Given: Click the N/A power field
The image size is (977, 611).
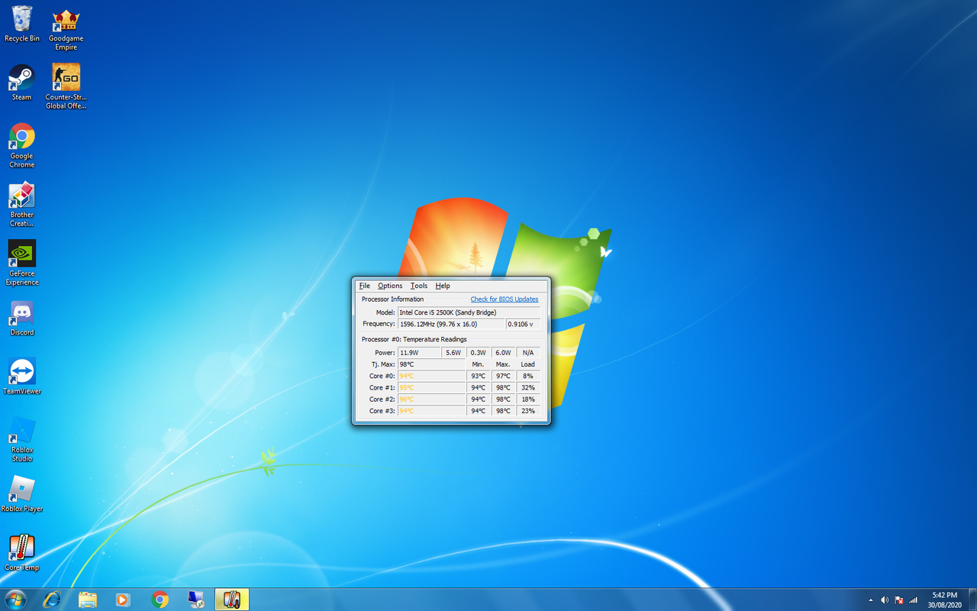Looking at the screenshot, I should (x=528, y=353).
